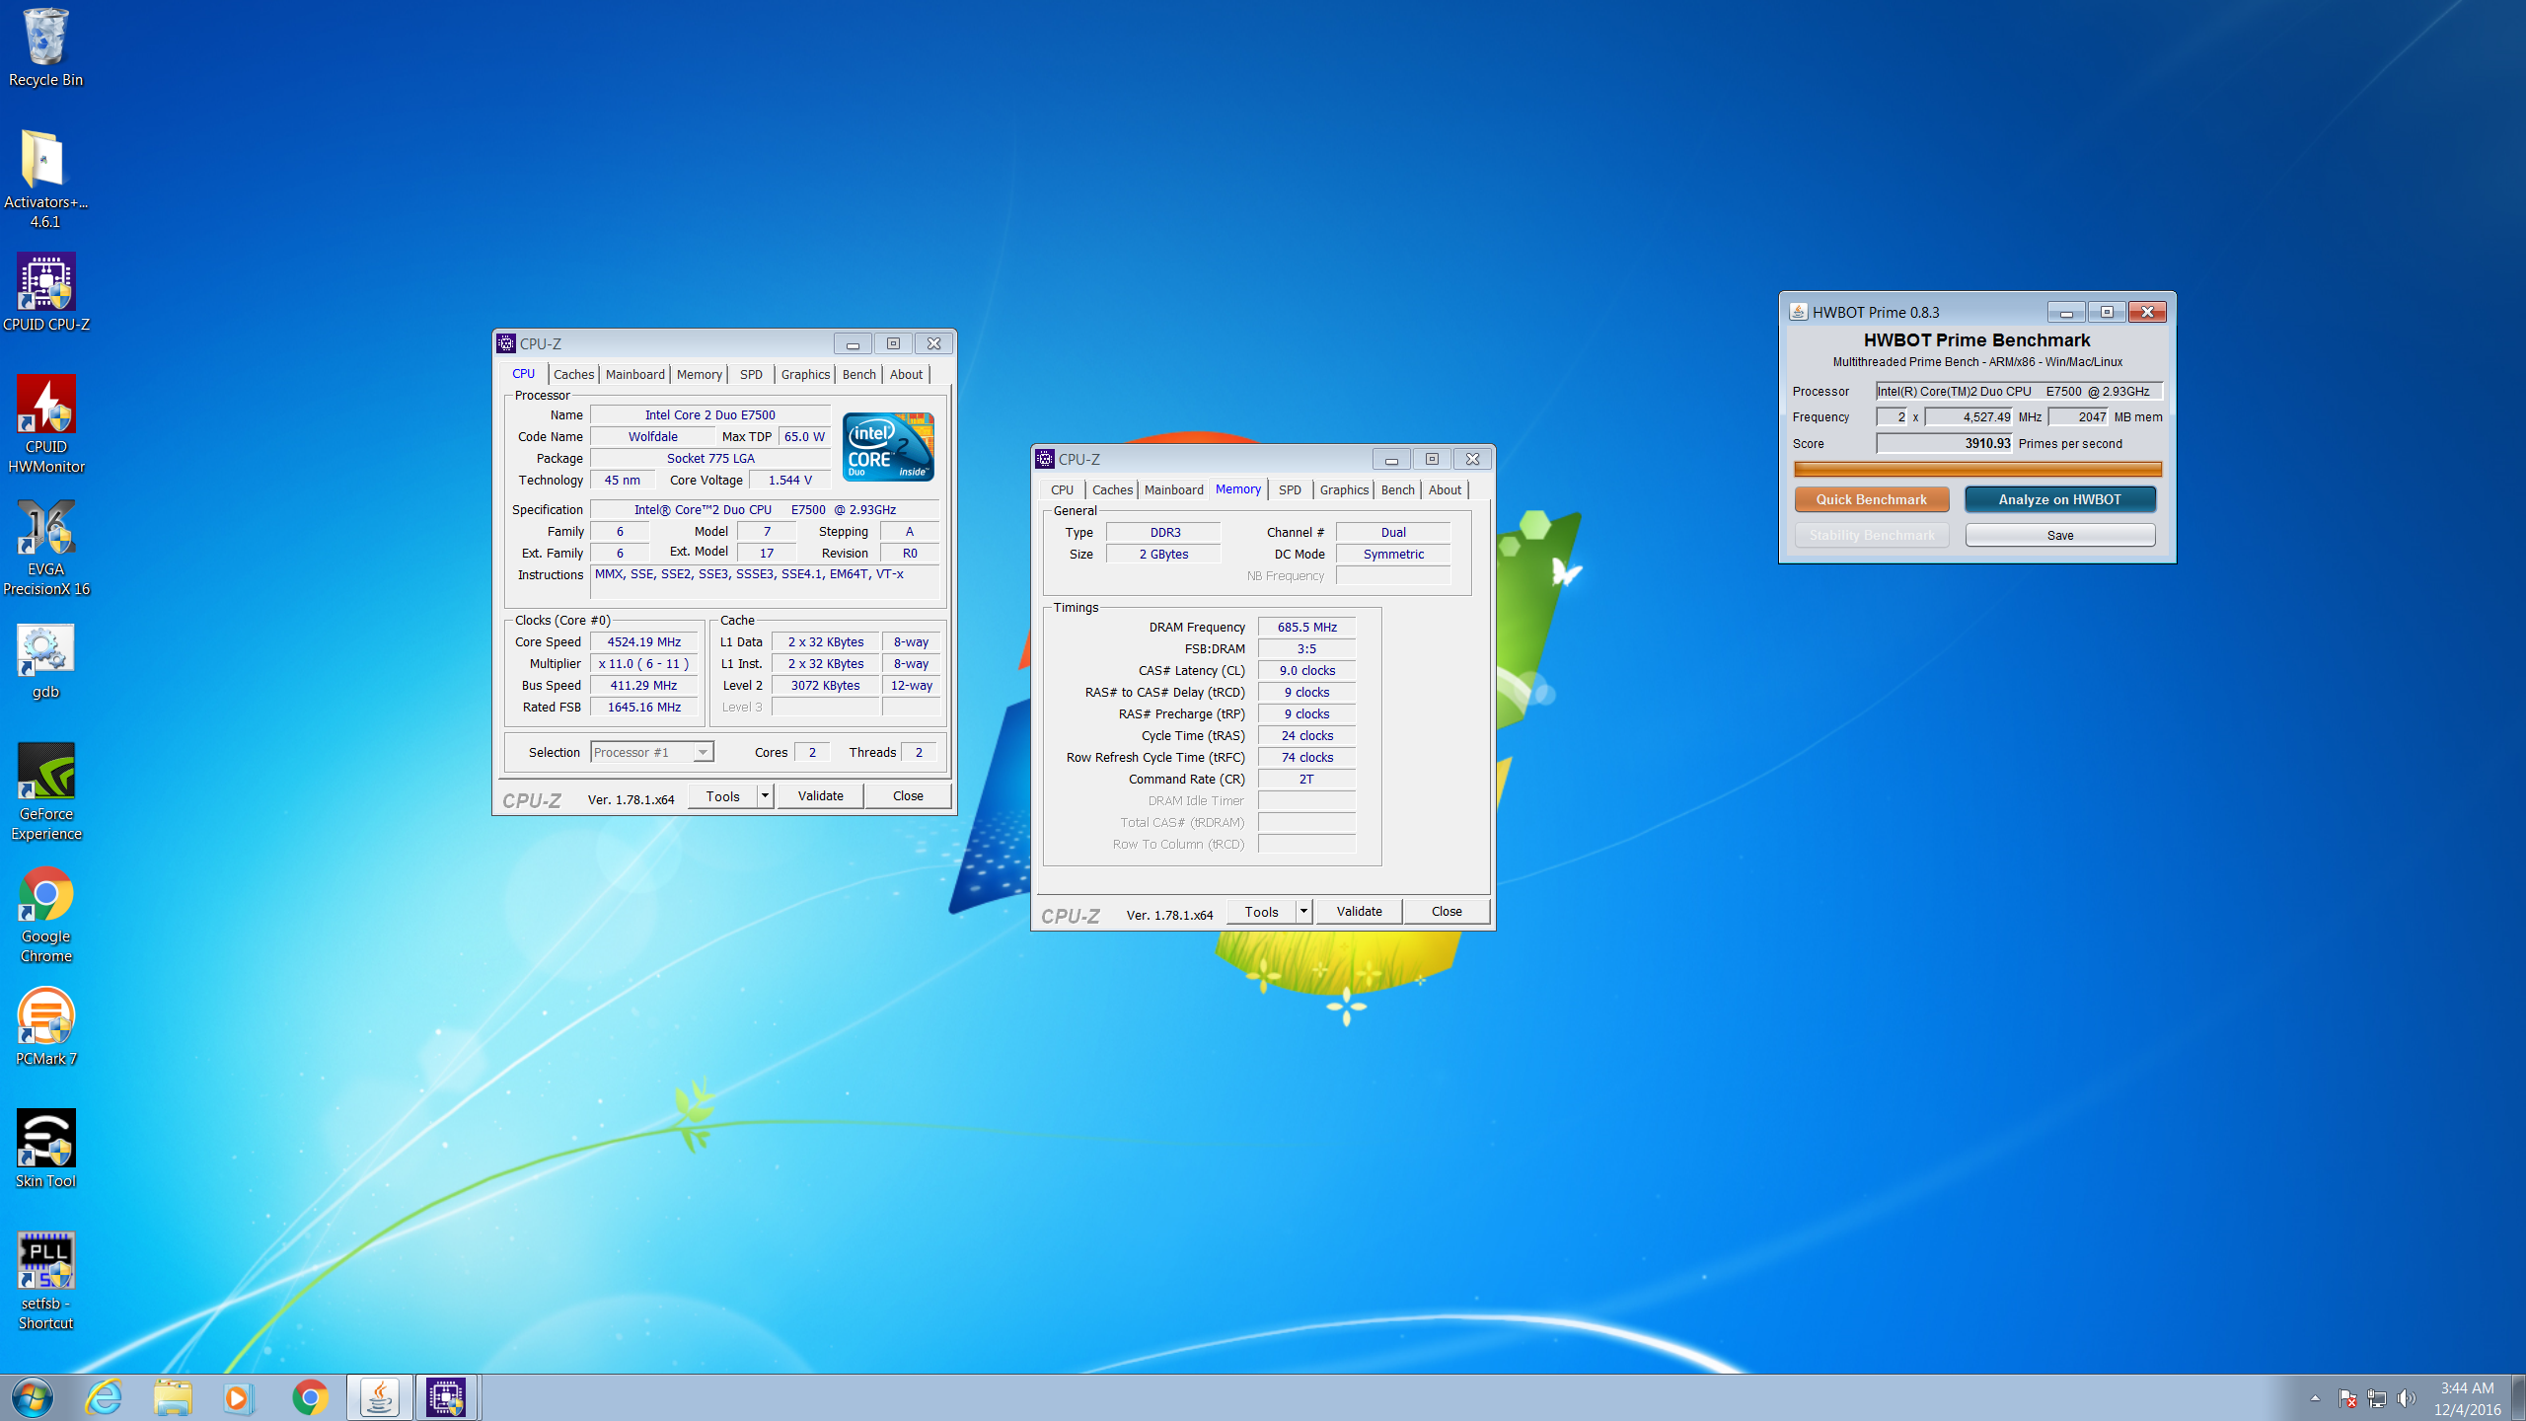This screenshot has height=1421, width=2526.
Task: Click HWBOT frequency field 4,527.49
Action: point(1969,417)
